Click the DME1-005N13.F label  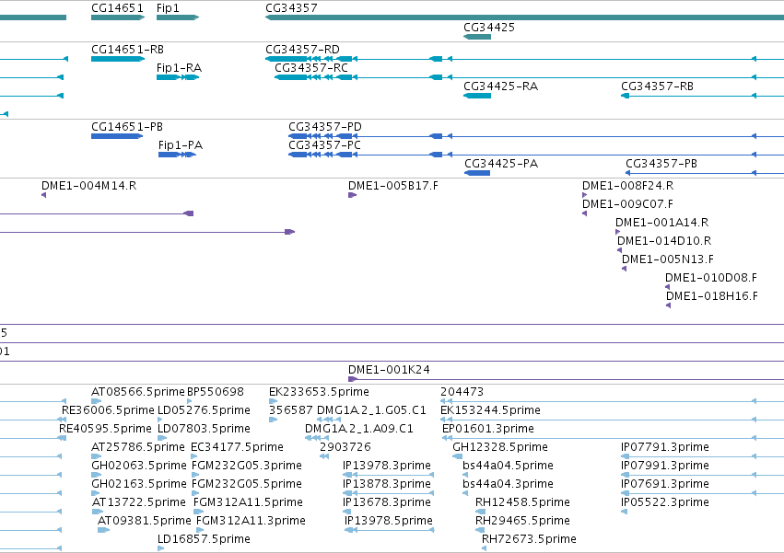(668, 259)
